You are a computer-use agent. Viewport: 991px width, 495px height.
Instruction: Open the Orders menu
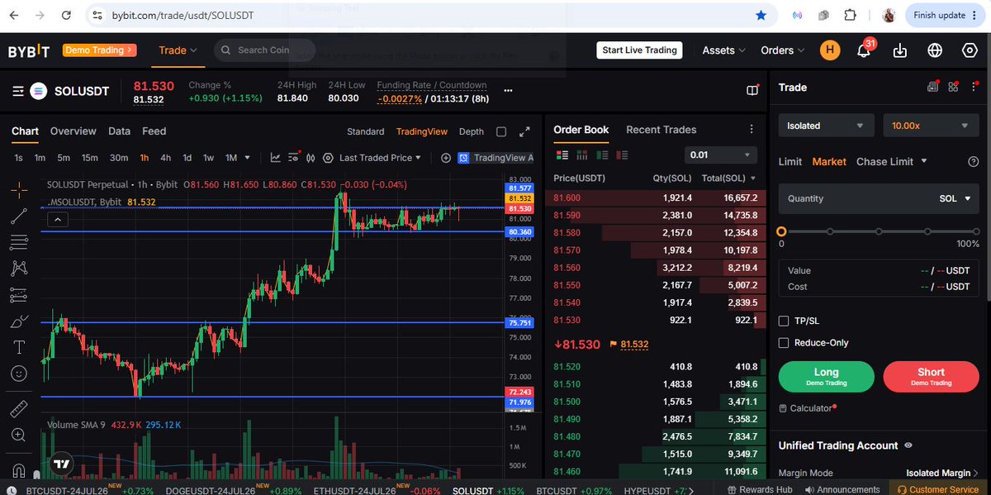783,50
